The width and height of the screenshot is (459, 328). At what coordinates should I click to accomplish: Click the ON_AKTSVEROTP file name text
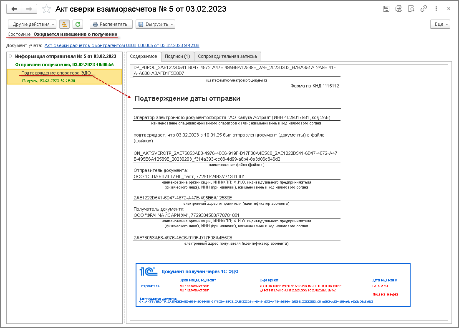[x=235, y=156]
